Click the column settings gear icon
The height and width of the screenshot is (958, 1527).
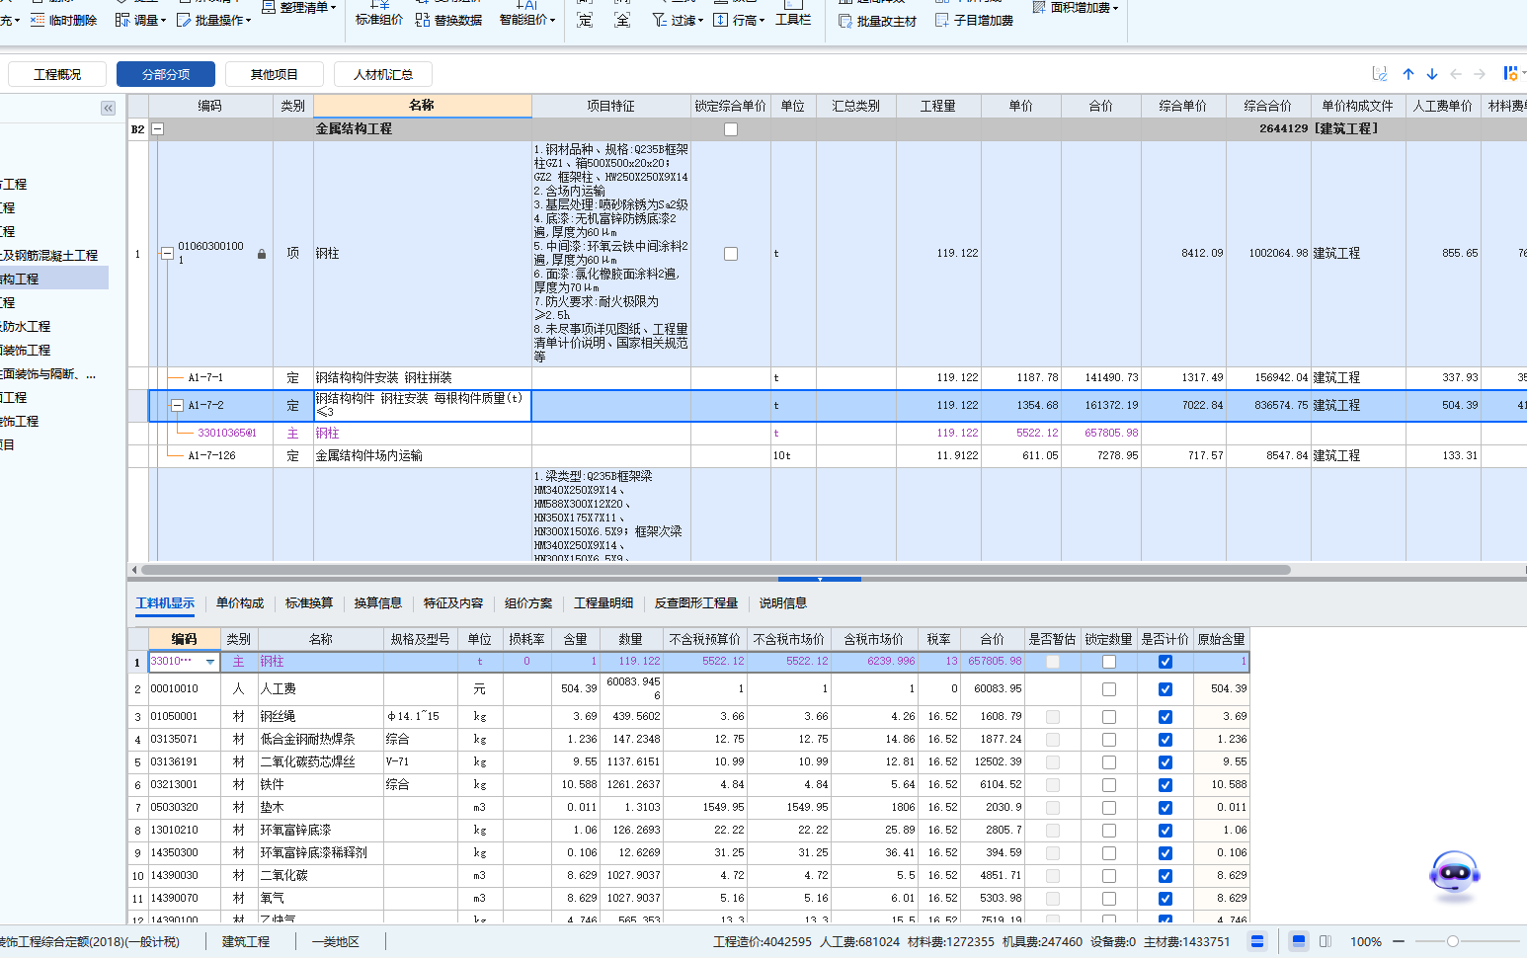click(1511, 73)
